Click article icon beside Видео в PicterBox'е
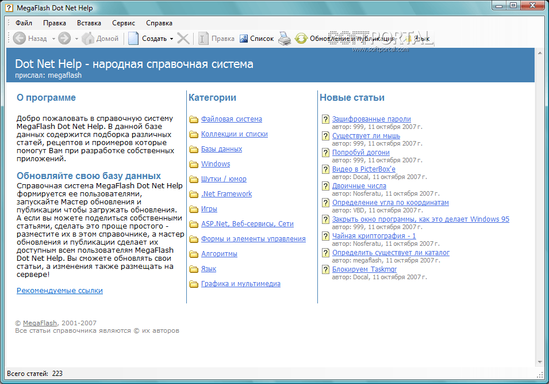 click(325, 169)
